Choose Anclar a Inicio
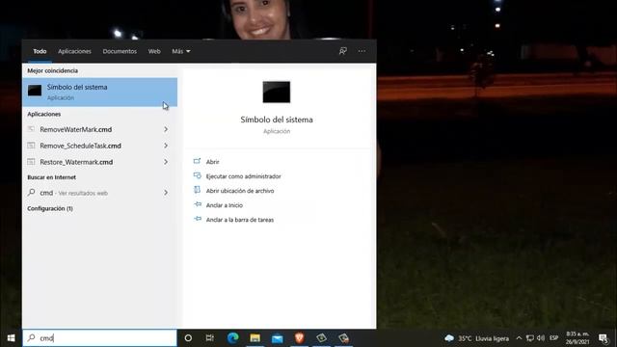The width and height of the screenshot is (617, 347). click(x=225, y=205)
